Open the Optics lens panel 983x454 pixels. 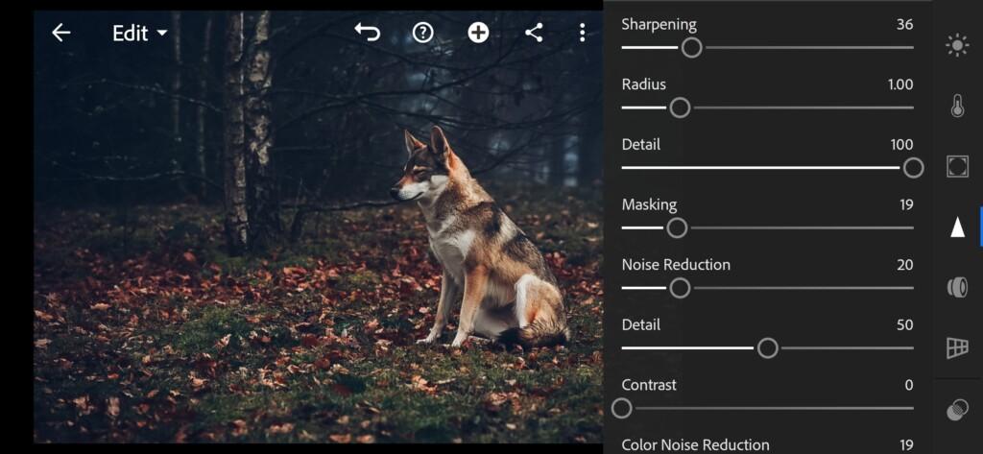click(957, 287)
